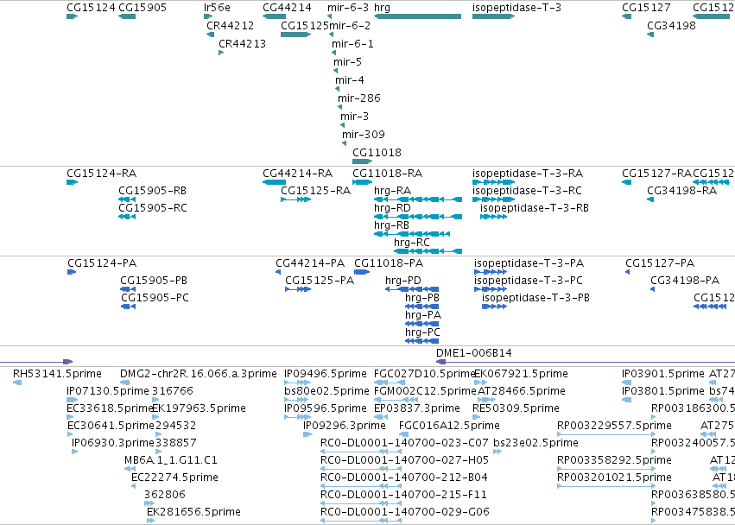Click the isopeptidase-T-3-RC transcript
Image resolution: width=735 pixels, height=525 pixels.
pos(493,199)
